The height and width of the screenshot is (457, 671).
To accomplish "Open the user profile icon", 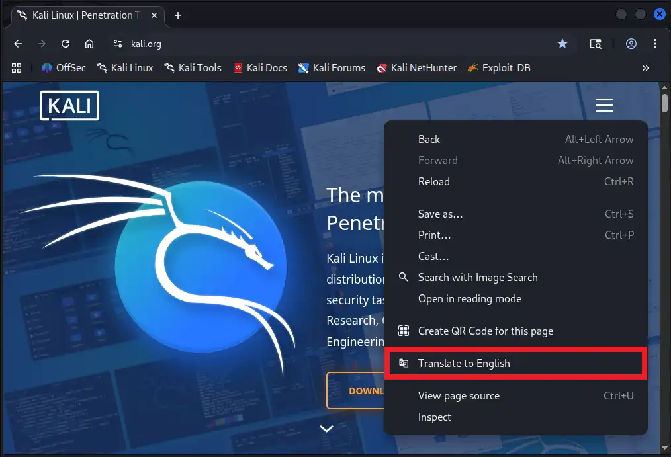I will [x=631, y=44].
